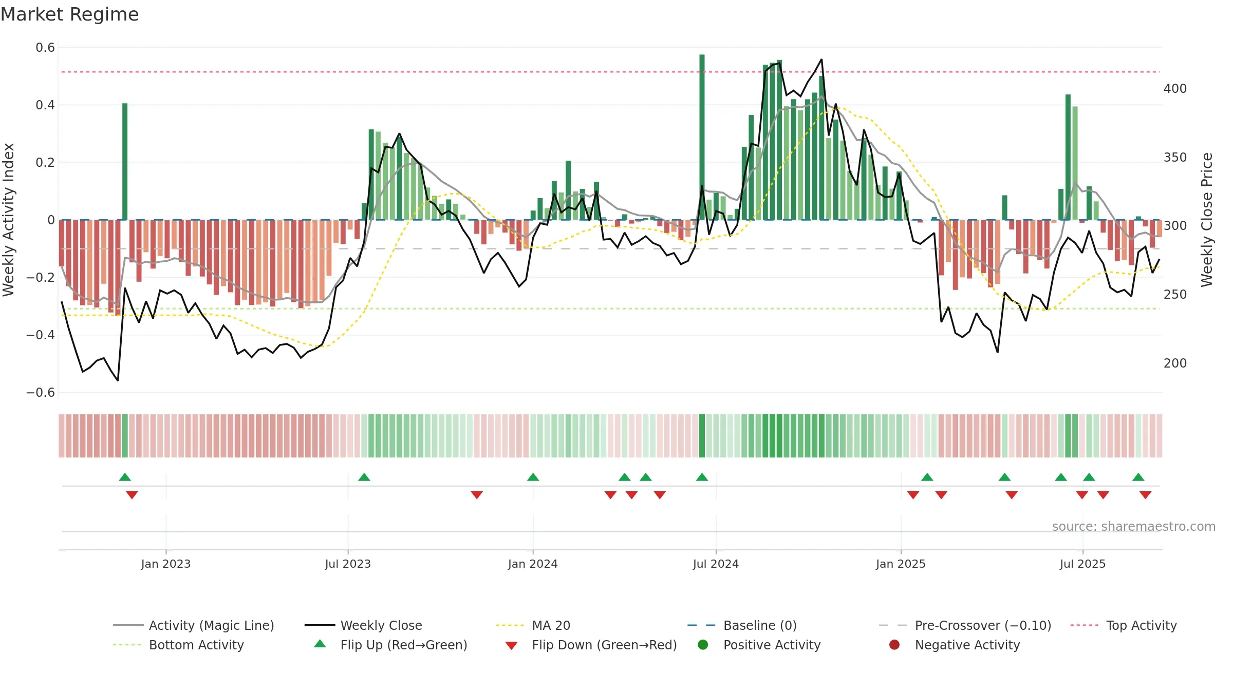Click the Market Regime chart title
Image resolution: width=1233 pixels, height=693 pixels.
tap(69, 14)
